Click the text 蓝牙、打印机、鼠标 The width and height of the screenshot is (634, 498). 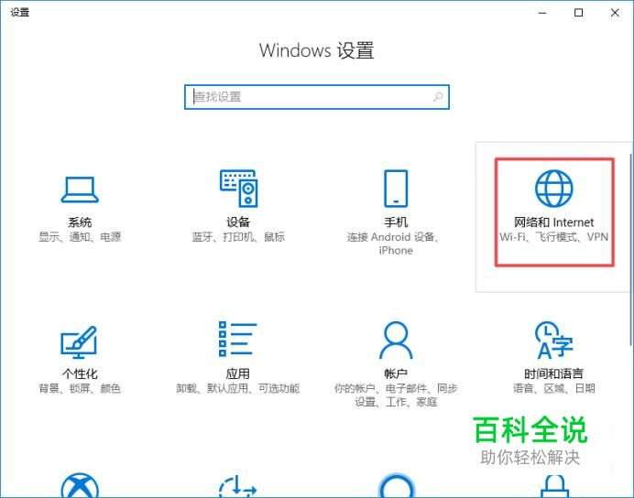238,237
